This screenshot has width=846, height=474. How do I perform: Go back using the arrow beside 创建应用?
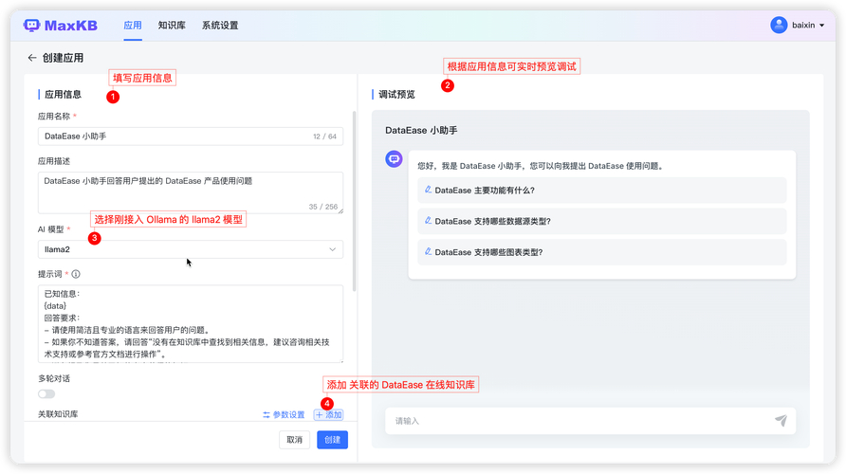coord(32,58)
